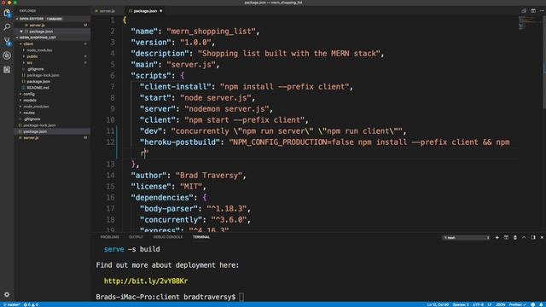
Task: Switch to the Debug Console tab
Action: pyautogui.click(x=168, y=237)
